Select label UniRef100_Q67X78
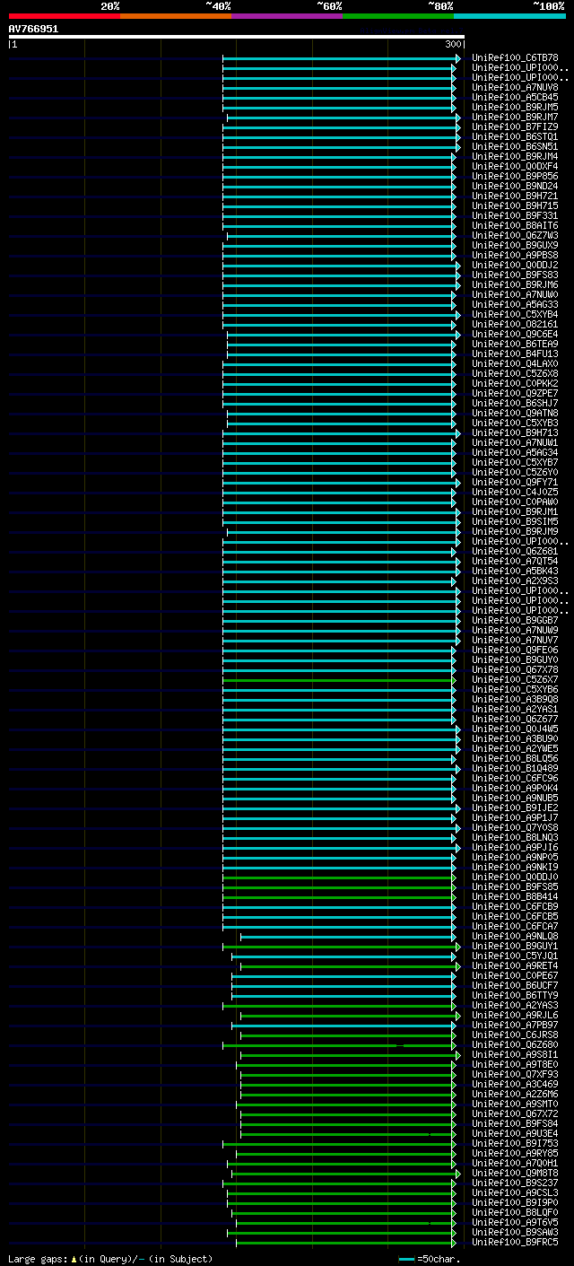 (515, 670)
